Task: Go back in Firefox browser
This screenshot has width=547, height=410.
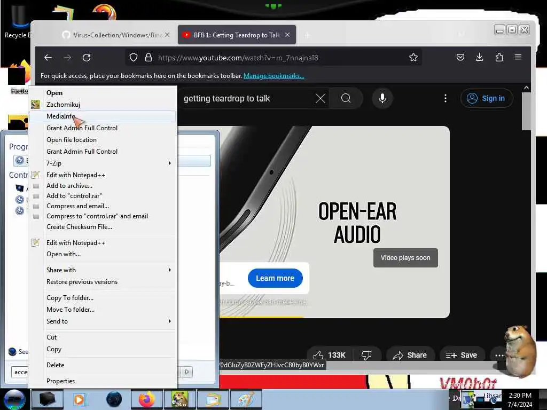Action: [48, 58]
